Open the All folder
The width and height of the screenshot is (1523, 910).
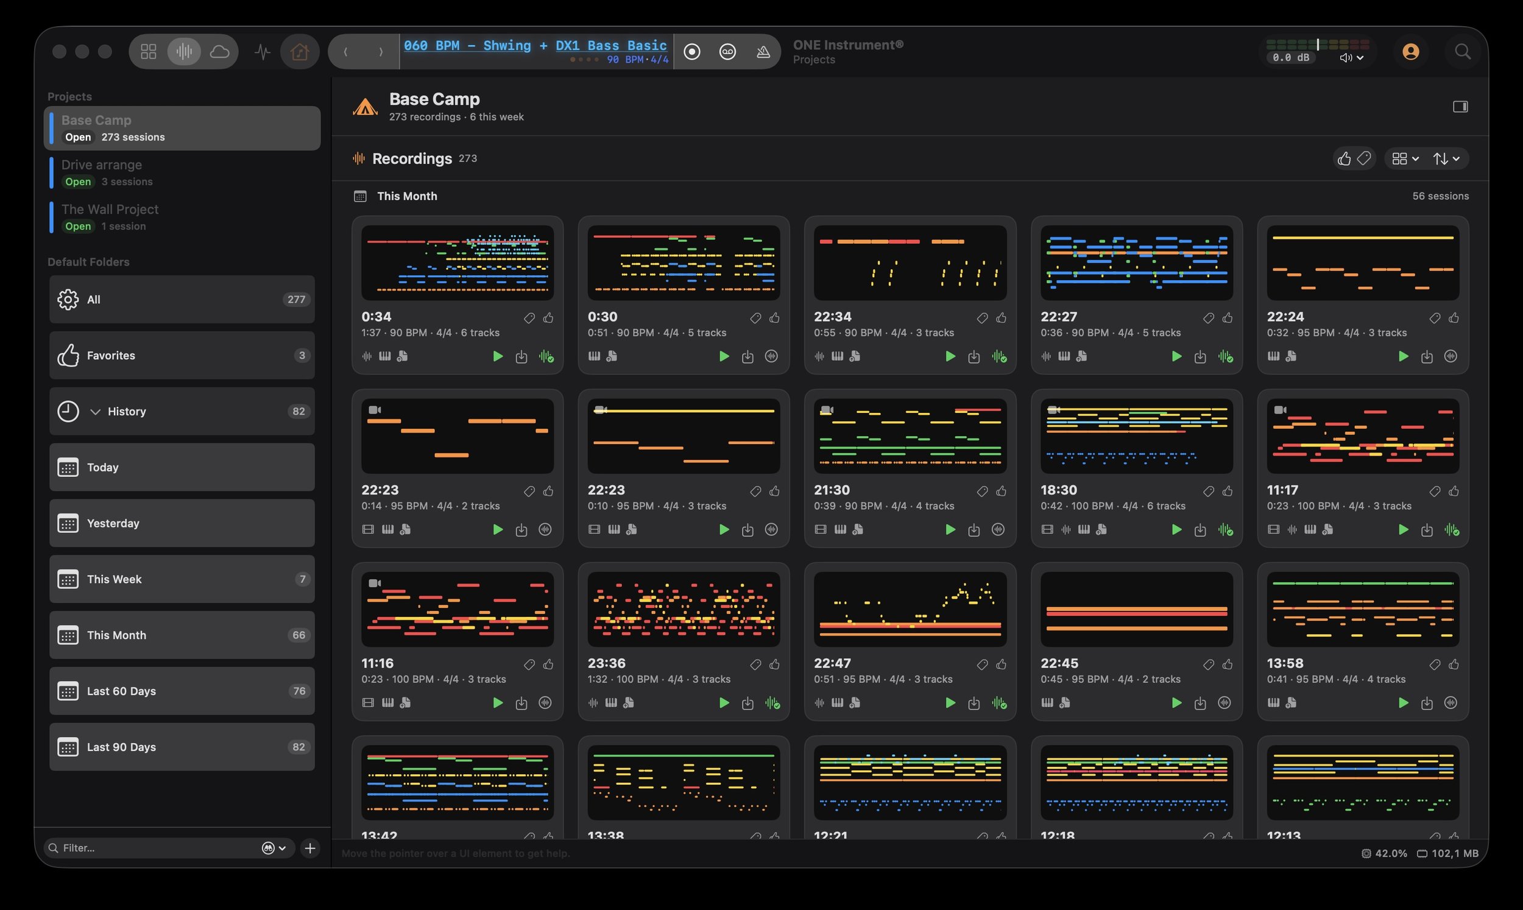(x=182, y=299)
